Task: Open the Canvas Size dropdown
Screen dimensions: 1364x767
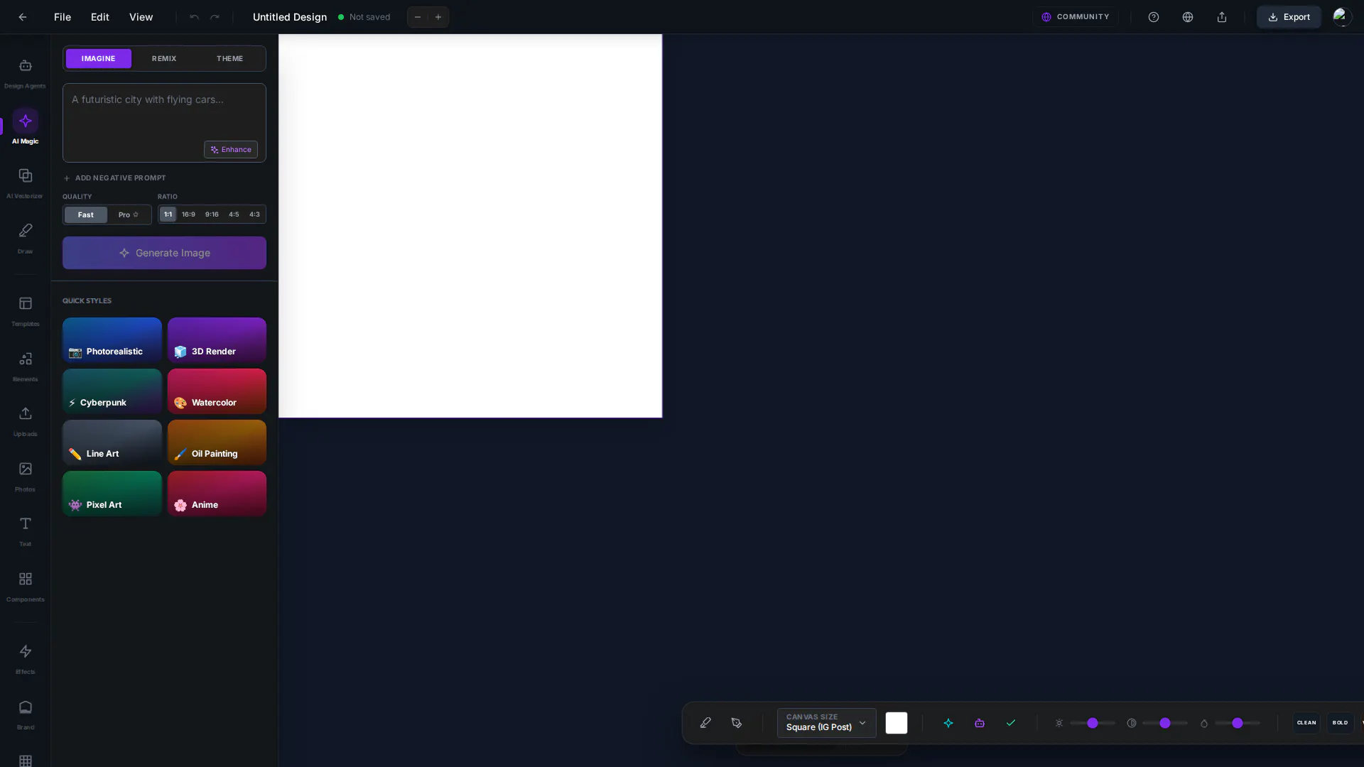Action: click(x=826, y=723)
